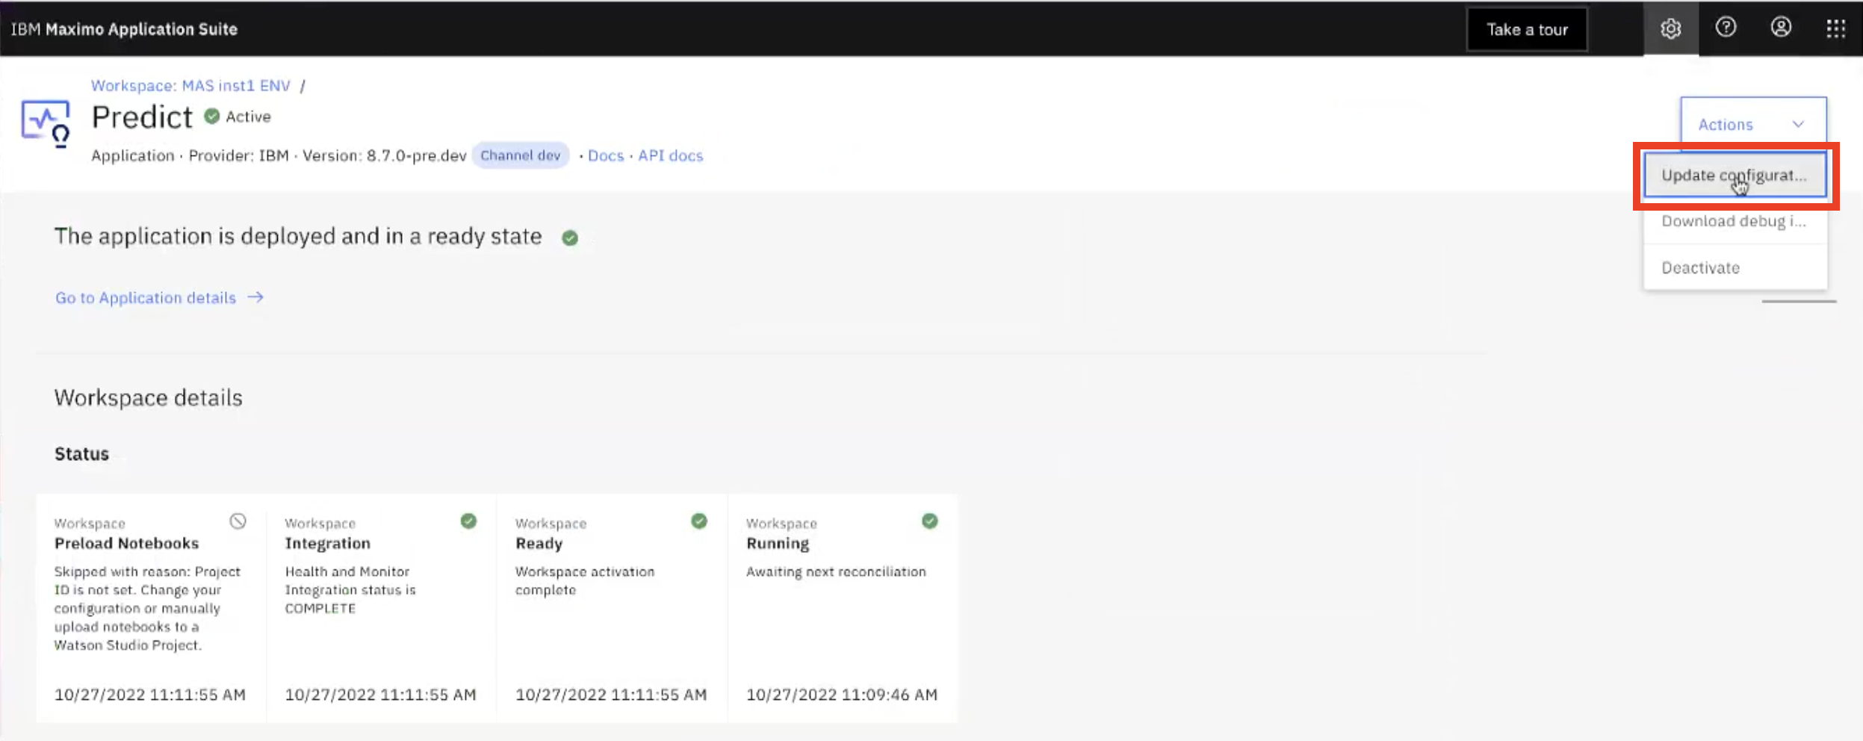Click Health and Monitor Integration status text
The height and width of the screenshot is (741, 1863).
click(350, 590)
